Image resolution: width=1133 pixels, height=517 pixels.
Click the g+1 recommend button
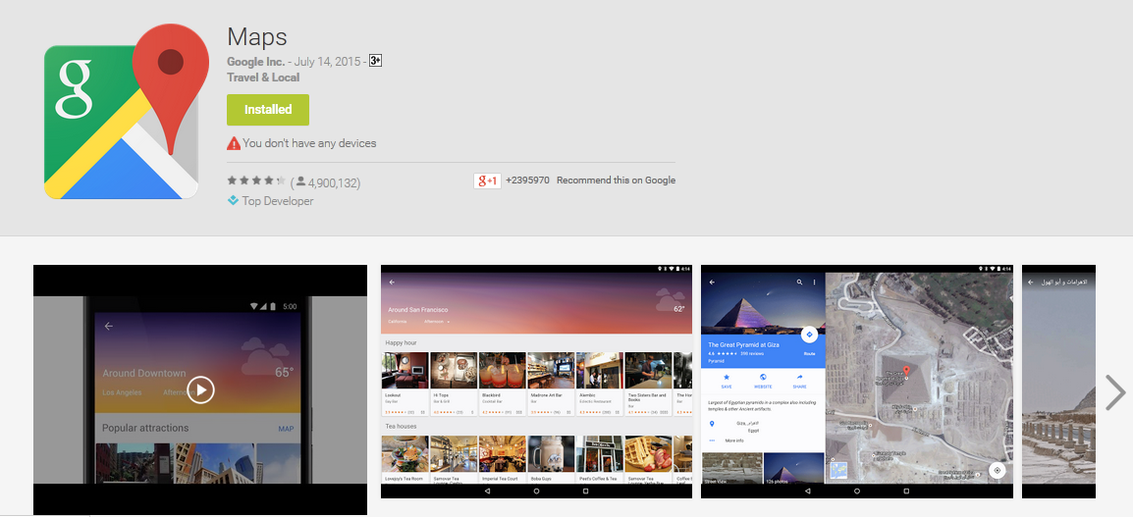coord(487,181)
